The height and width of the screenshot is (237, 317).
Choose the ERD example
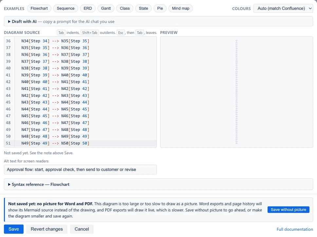pyautogui.click(x=88, y=8)
